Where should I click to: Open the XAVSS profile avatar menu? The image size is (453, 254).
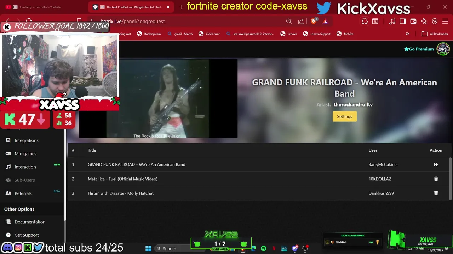point(443,49)
